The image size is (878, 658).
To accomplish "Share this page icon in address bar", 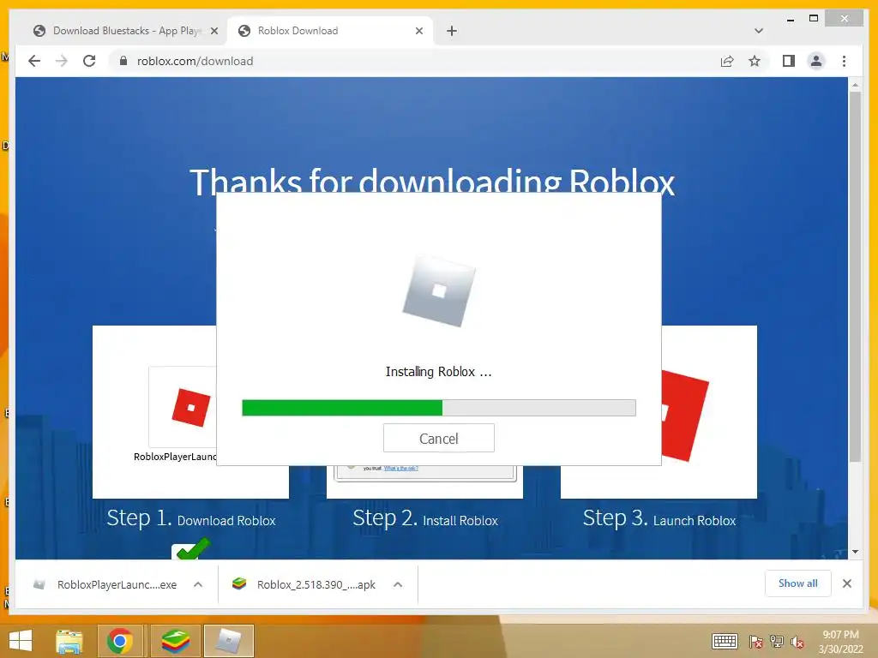I will point(727,61).
